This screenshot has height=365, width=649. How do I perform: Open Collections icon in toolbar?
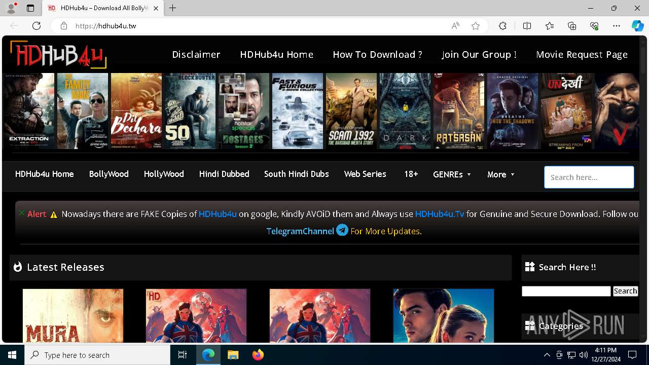tap(572, 26)
